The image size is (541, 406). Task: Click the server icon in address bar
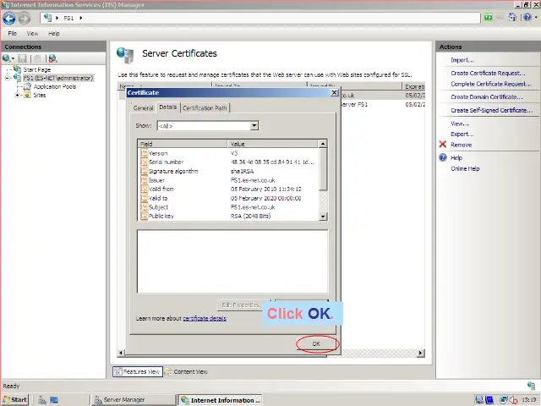point(47,18)
